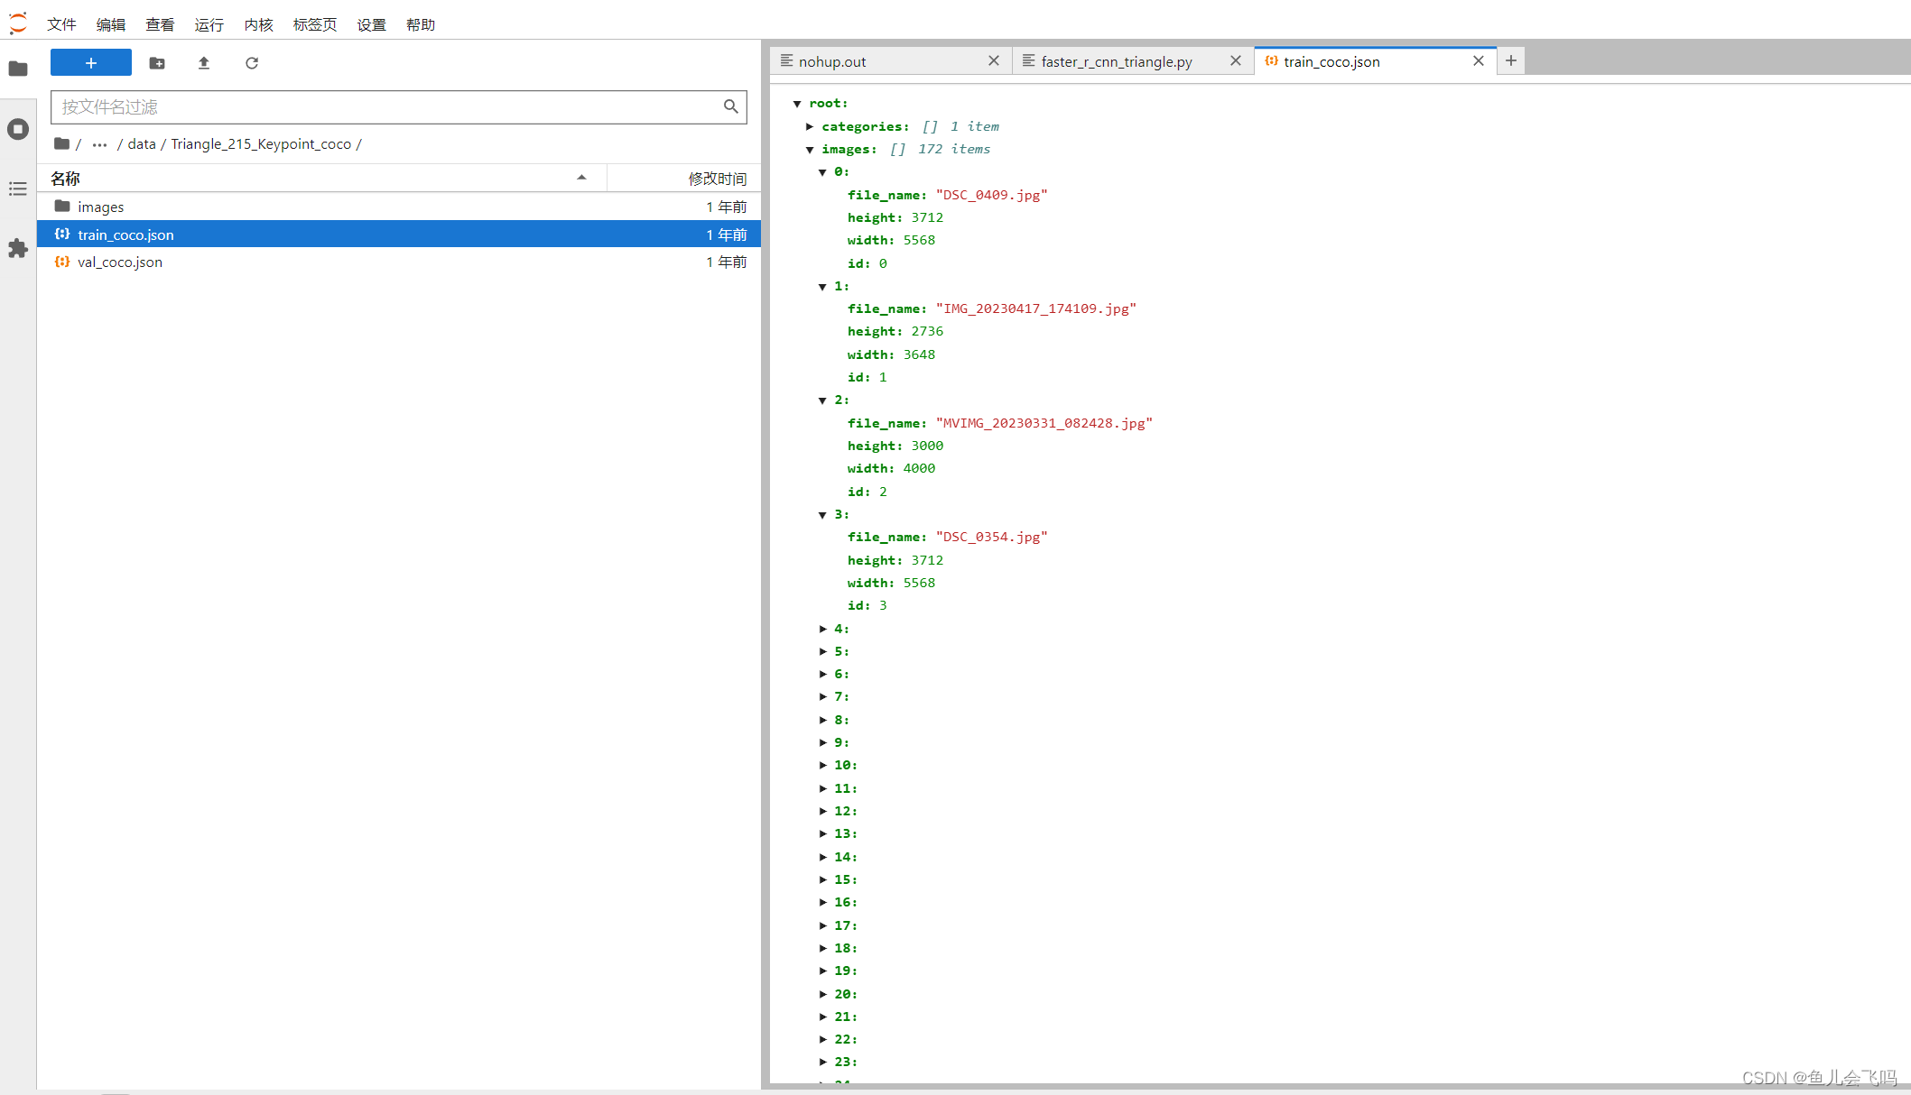The height and width of the screenshot is (1095, 1911).
Task: Click the data breadcrumb link
Action: 142,143
